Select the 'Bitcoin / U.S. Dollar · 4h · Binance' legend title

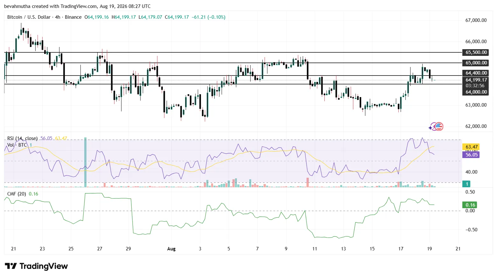45,17
